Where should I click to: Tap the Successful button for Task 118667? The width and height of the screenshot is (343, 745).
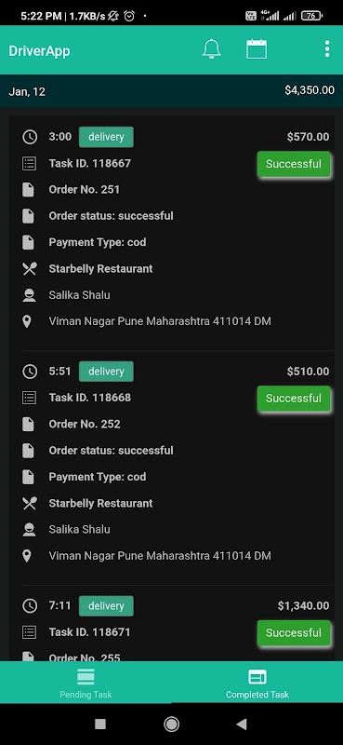point(294,164)
